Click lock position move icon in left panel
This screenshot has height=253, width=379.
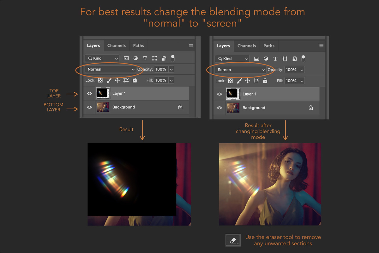click(117, 80)
